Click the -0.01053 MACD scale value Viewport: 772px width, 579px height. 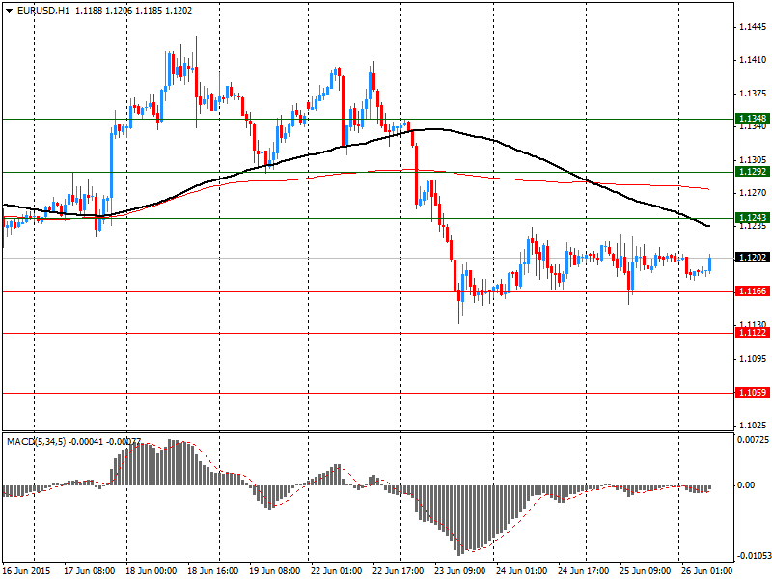tap(753, 557)
